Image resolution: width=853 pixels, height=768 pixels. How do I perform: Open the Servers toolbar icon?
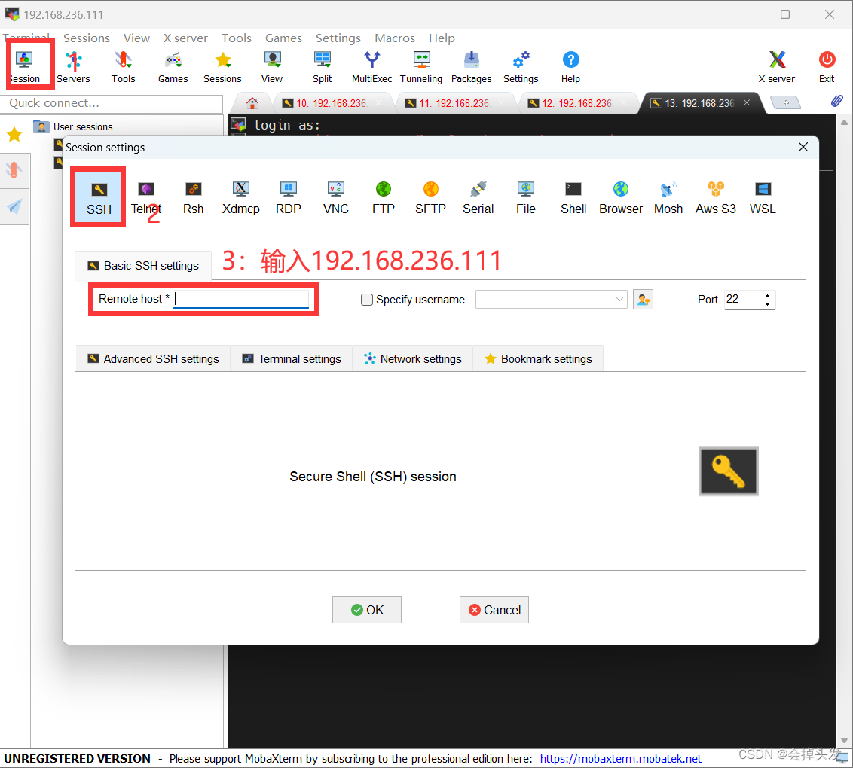[x=73, y=68]
